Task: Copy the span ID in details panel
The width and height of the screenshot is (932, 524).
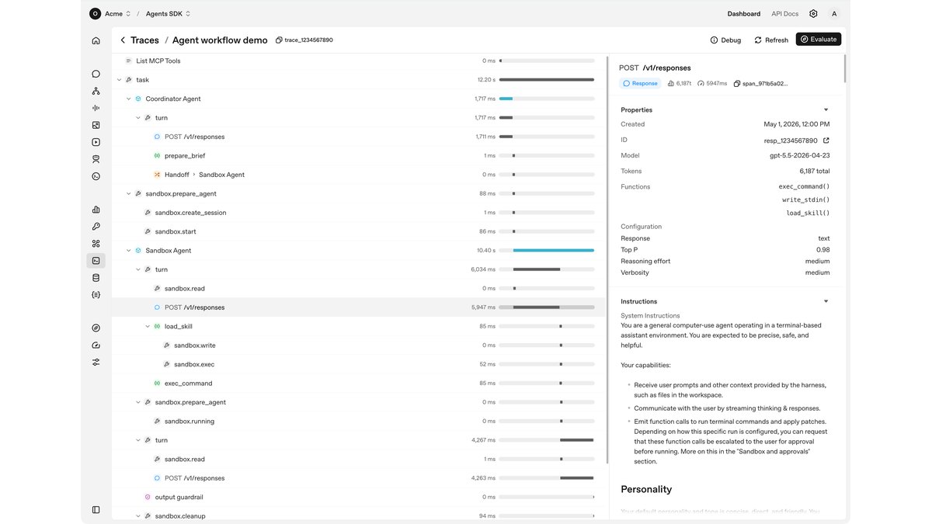Action: pyautogui.click(x=736, y=83)
